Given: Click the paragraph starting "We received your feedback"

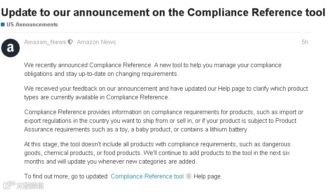Looking at the screenshot, I should (165, 93).
